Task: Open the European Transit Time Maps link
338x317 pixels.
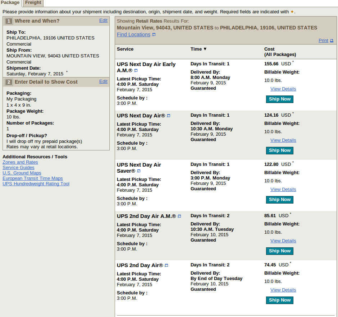Action: click(33, 178)
